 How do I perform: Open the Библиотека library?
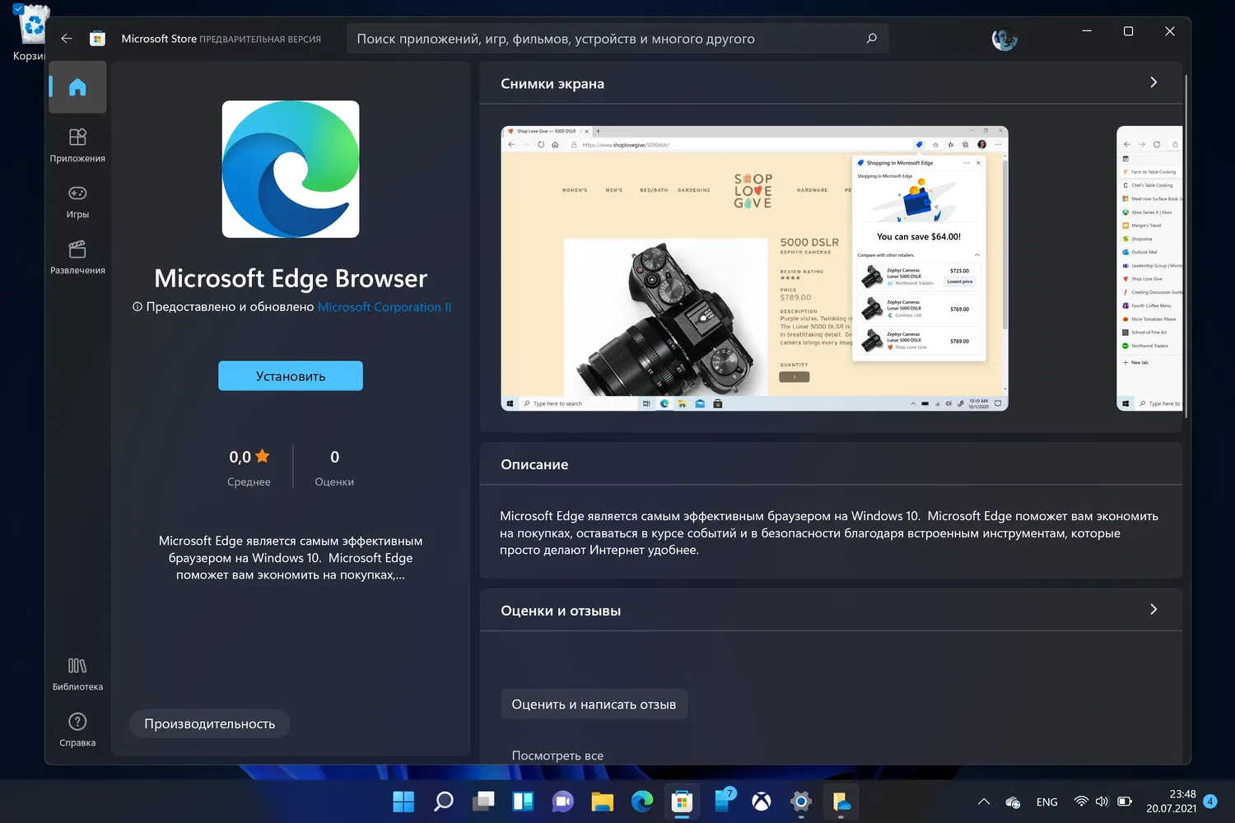(x=77, y=673)
